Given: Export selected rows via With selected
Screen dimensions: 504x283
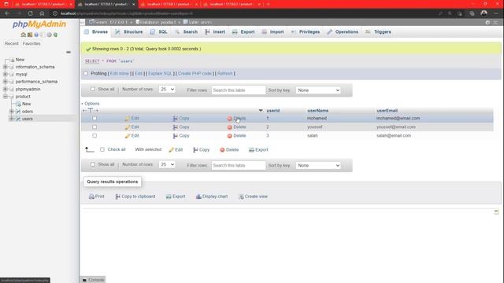Looking at the screenshot, I should tap(258, 150).
